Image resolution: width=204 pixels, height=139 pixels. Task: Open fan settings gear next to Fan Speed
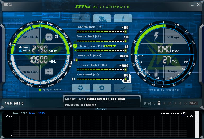click(73, 79)
